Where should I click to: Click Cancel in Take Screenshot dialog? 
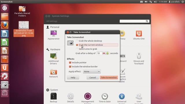click(x=92, y=77)
